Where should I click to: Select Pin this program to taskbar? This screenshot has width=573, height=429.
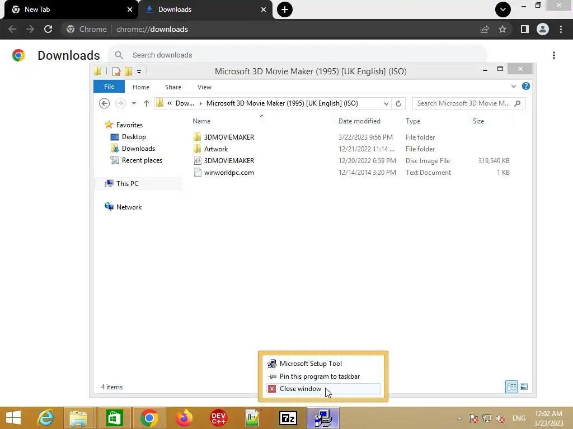point(323,376)
